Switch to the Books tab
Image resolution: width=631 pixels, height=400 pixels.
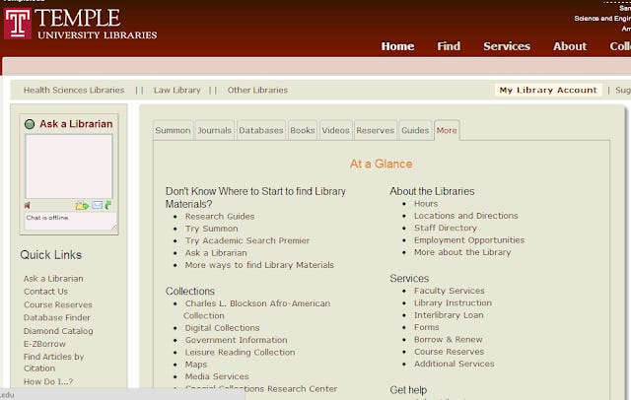[x=303, y=130]
